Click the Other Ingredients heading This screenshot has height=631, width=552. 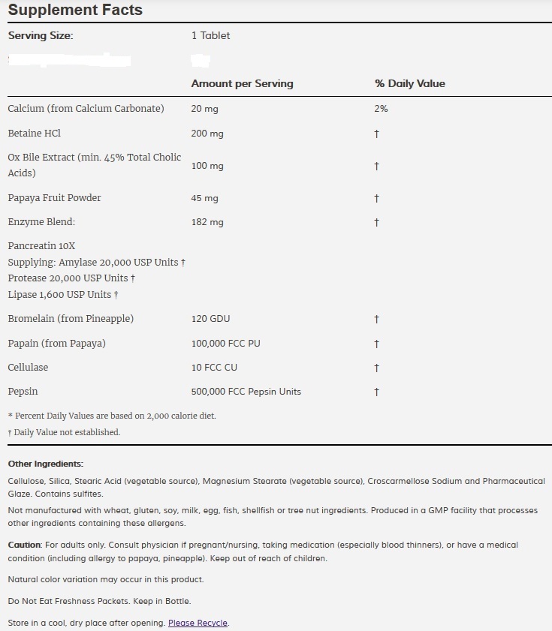click(x=46, y=464)
